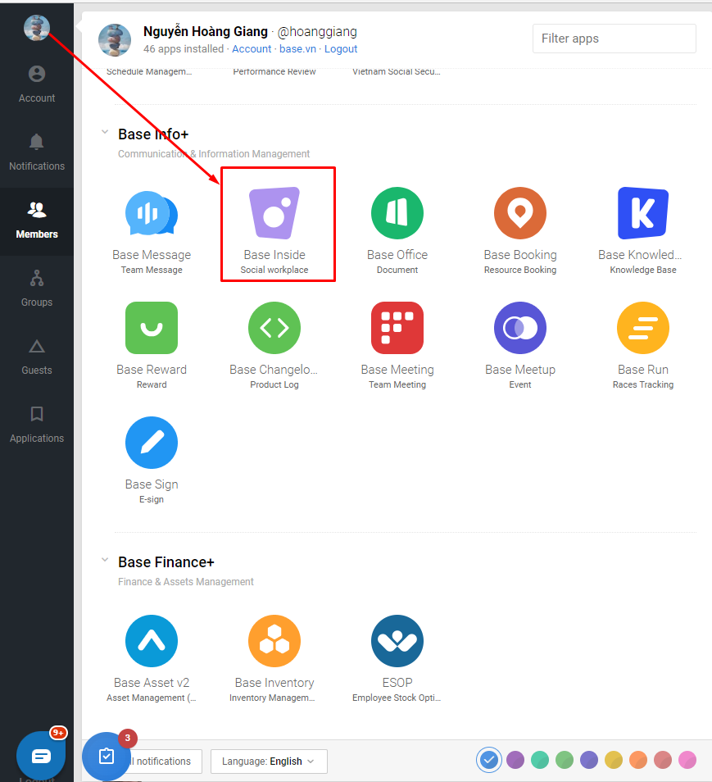Click the profile avatar atop the sidebar

tap(37, 28)
